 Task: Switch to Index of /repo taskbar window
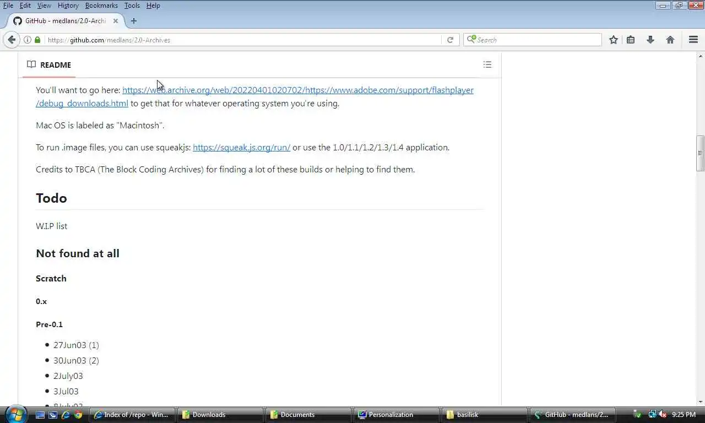[133, 415]
